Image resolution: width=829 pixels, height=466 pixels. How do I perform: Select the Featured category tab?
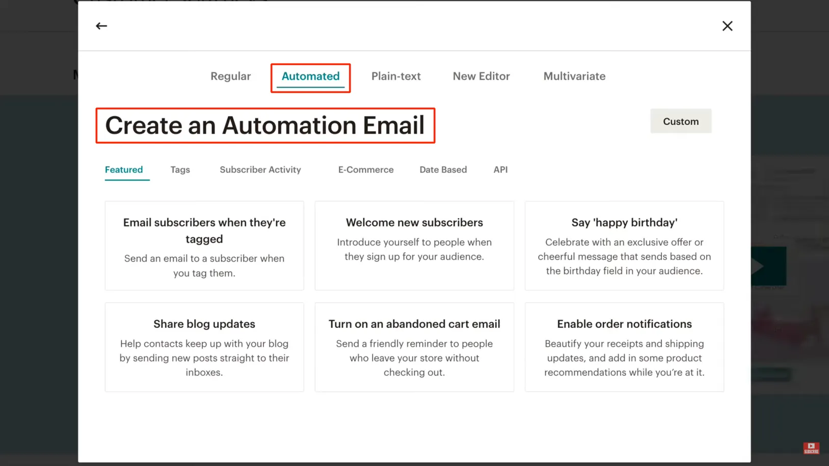[x=124, y=170]
